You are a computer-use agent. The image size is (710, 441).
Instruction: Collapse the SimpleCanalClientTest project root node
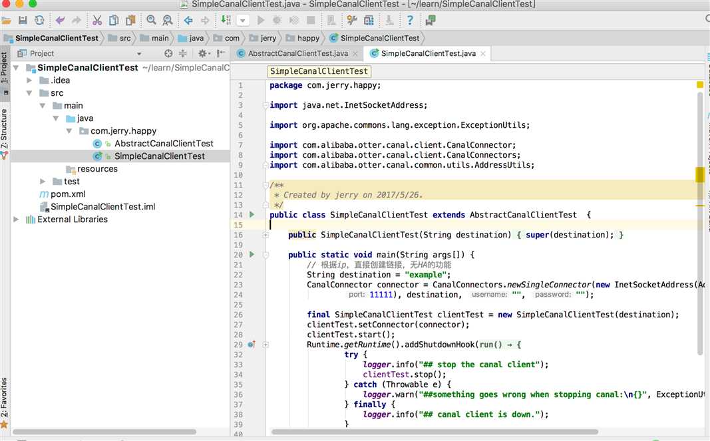(16, 68)
